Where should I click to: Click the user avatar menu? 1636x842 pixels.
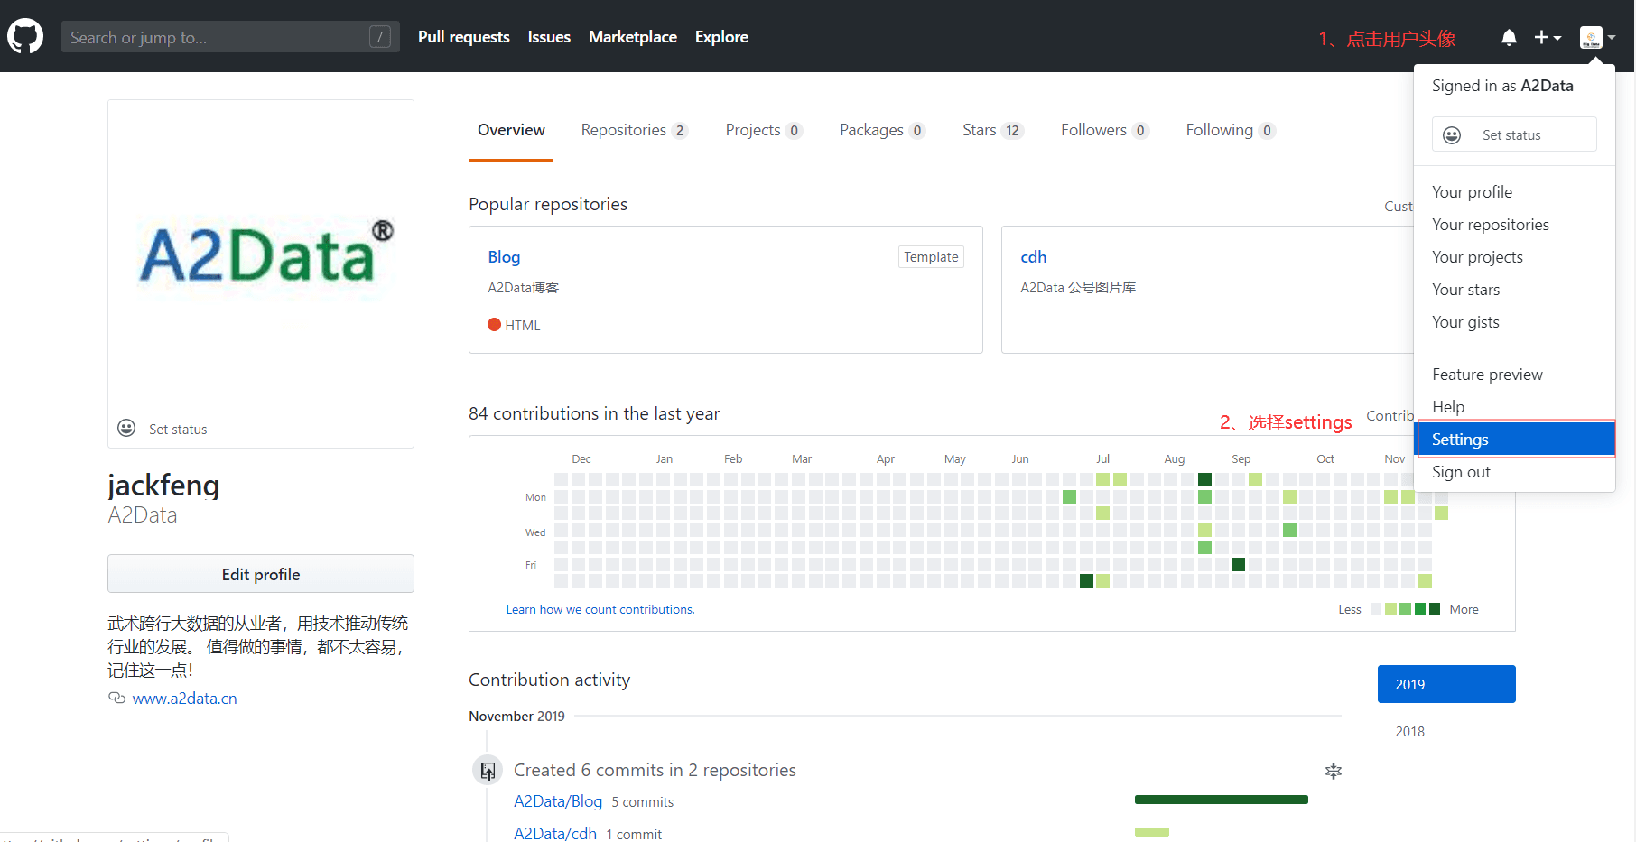pos(1597,37)
